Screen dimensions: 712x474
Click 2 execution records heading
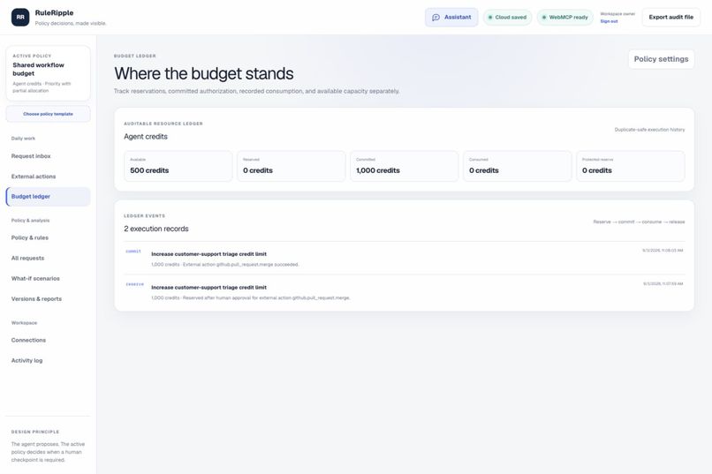pyautogui.click(x=156, y=229)
